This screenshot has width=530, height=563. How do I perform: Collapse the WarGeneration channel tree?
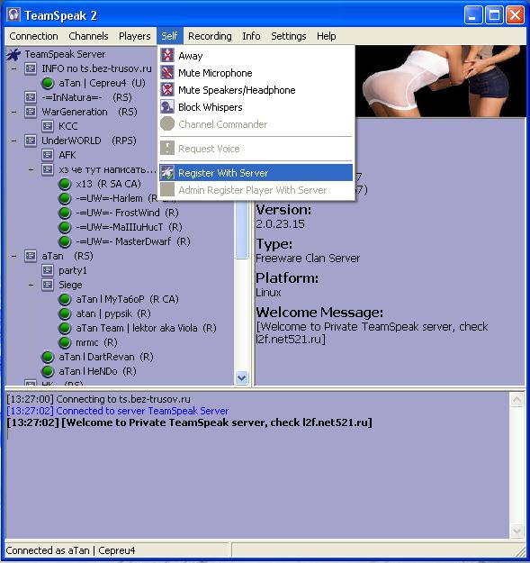(14, 112)
